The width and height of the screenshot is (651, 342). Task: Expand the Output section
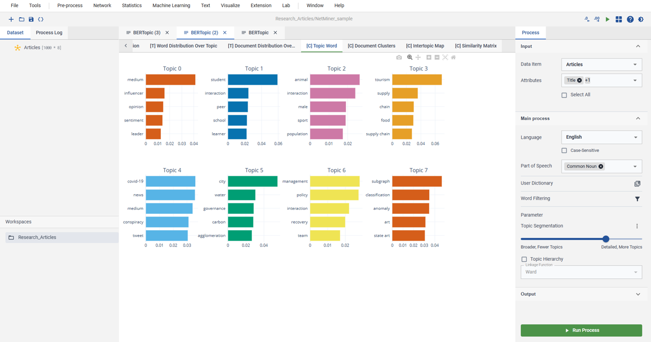tap(581, 294)
